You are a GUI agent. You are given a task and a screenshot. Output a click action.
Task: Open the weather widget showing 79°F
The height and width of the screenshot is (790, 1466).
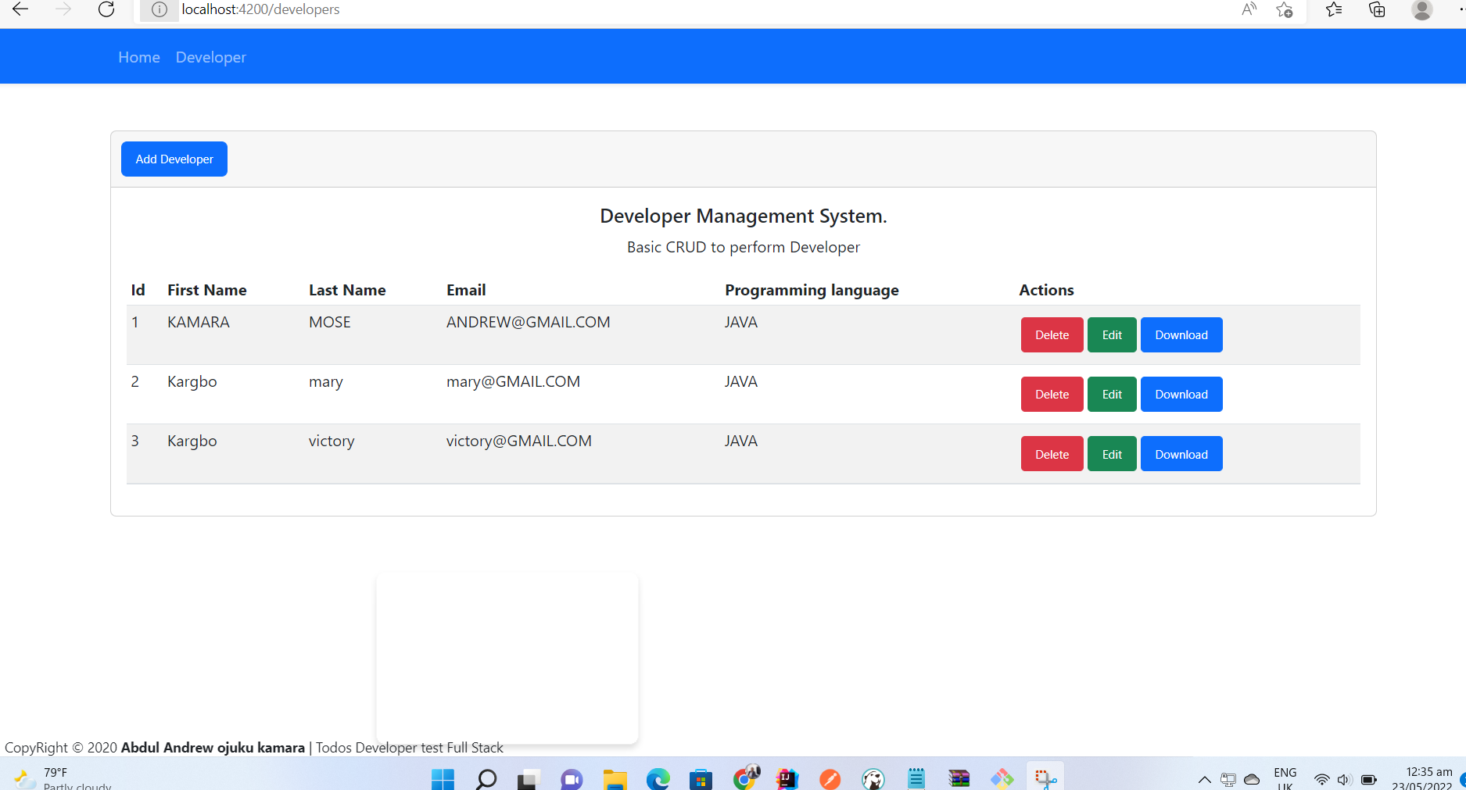tap(63, 779)
